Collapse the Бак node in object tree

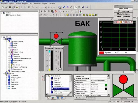click(4, 39)
